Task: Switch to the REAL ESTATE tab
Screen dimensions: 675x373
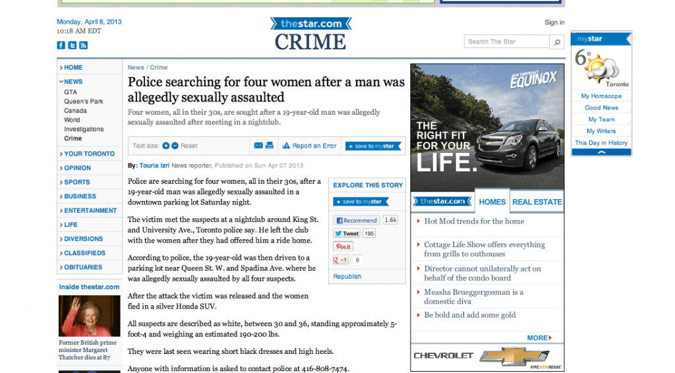Action: [537, 202]
